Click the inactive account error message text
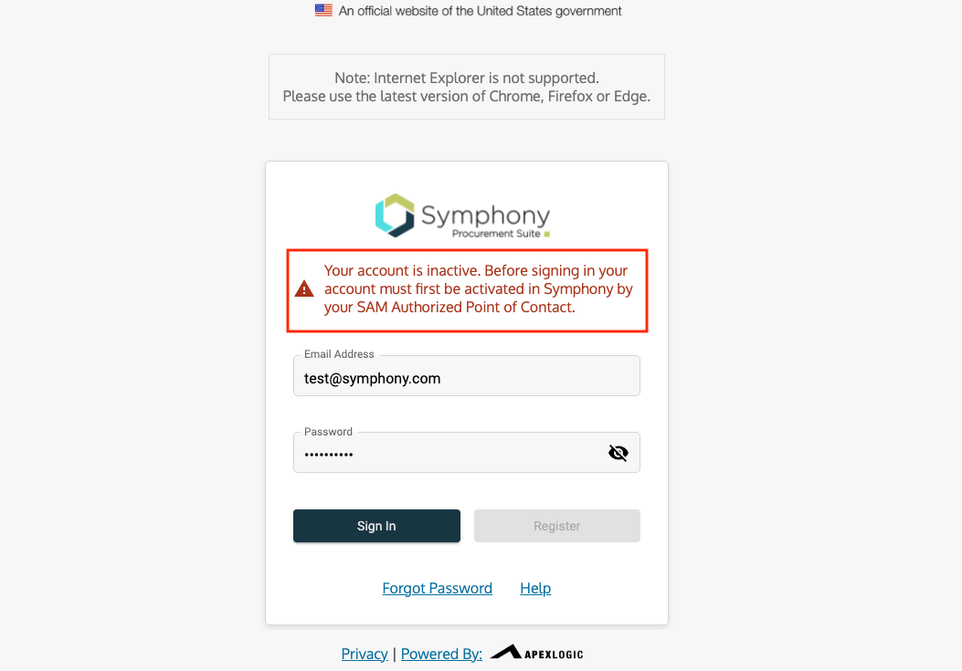Screen dimensions: 962x671 coord(478,288)
